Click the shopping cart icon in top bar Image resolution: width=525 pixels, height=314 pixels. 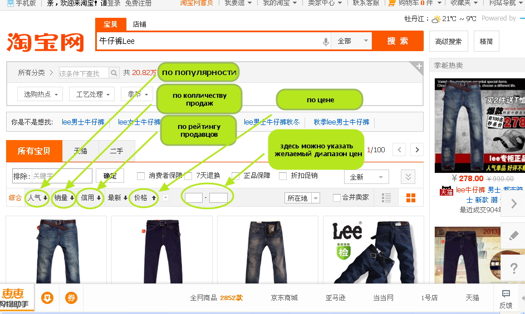[392, 3]
